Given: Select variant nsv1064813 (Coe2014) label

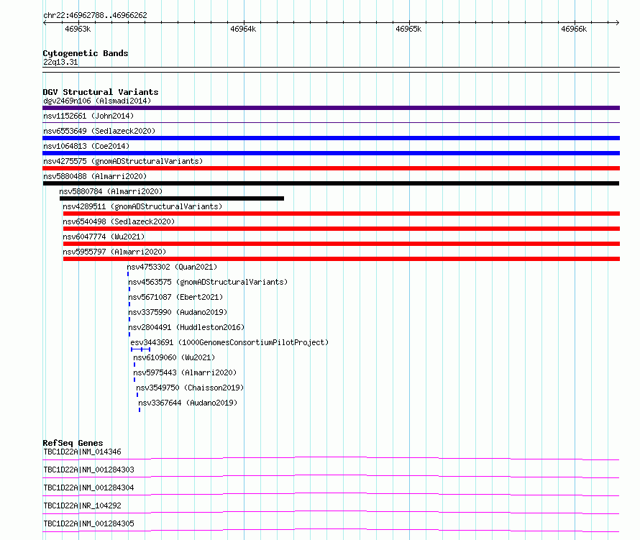Looking at the screenshot, I should (86, 146).
